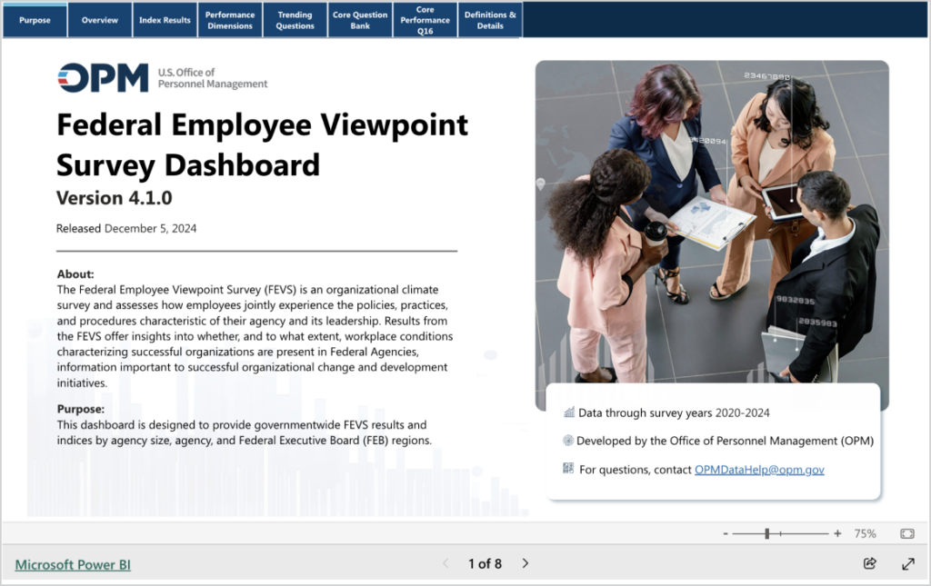Click the fit to page icon
Screen dimensions: 931x586
[906, 534]
